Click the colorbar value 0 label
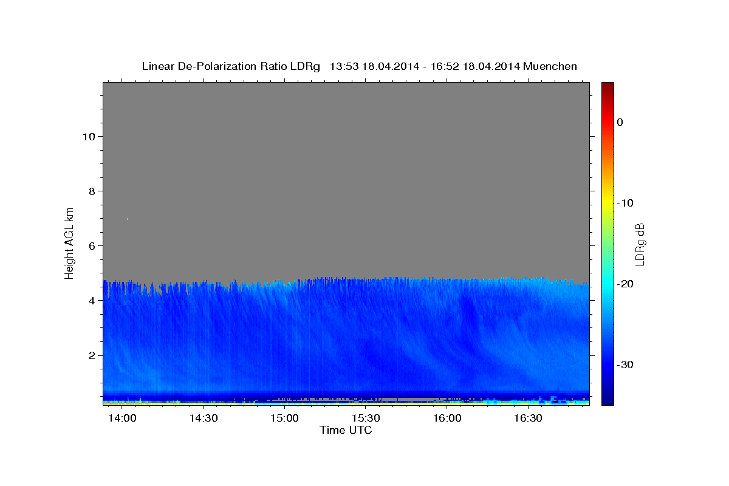 pos(620,122)
